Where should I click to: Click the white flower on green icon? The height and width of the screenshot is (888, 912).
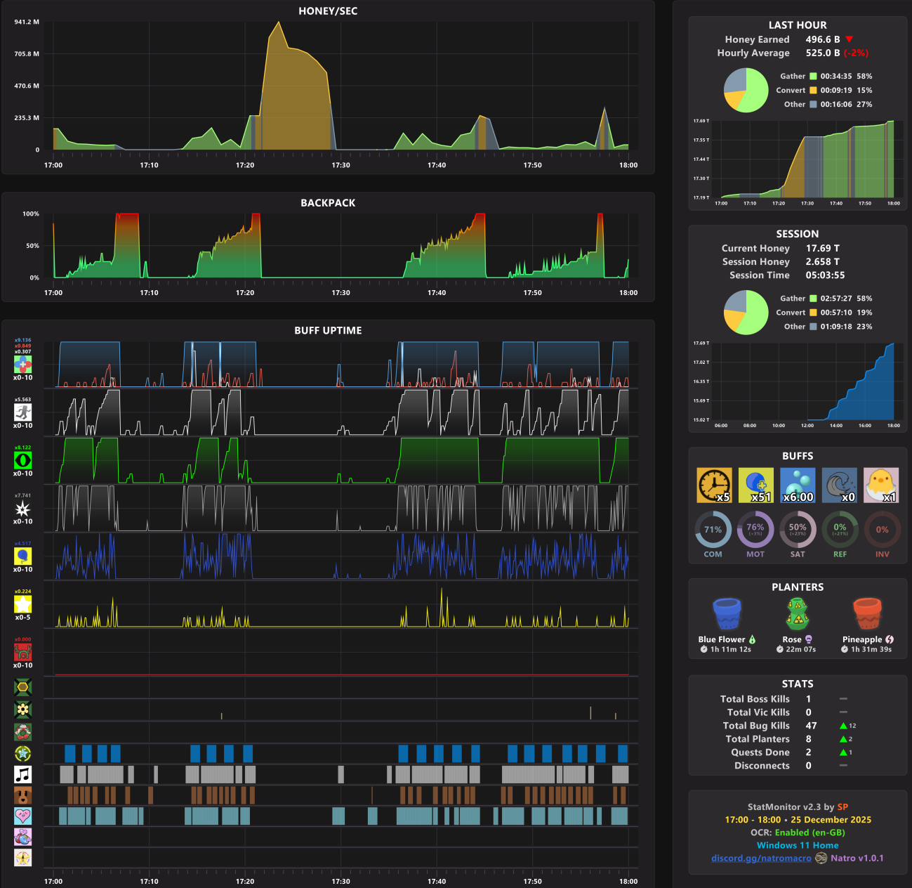(23, 710)
